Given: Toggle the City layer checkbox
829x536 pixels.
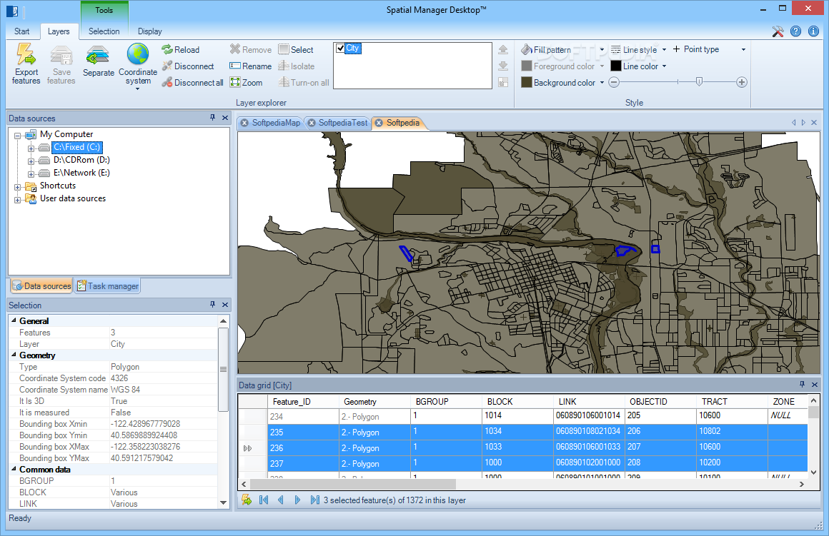Looking at the screenshot, I should click(x=340, y=48).
